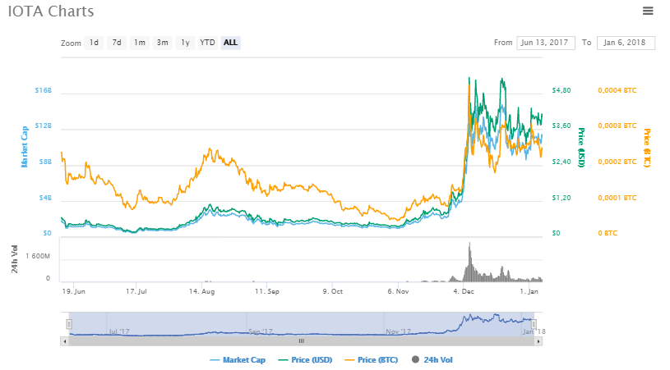Click the navigator scrollbar left arrow
This screenshot has width=670, height=370.
point(66,340)
